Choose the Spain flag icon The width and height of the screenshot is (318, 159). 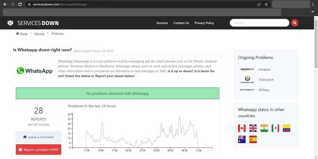pyautogui.click(x=253, y=139)
